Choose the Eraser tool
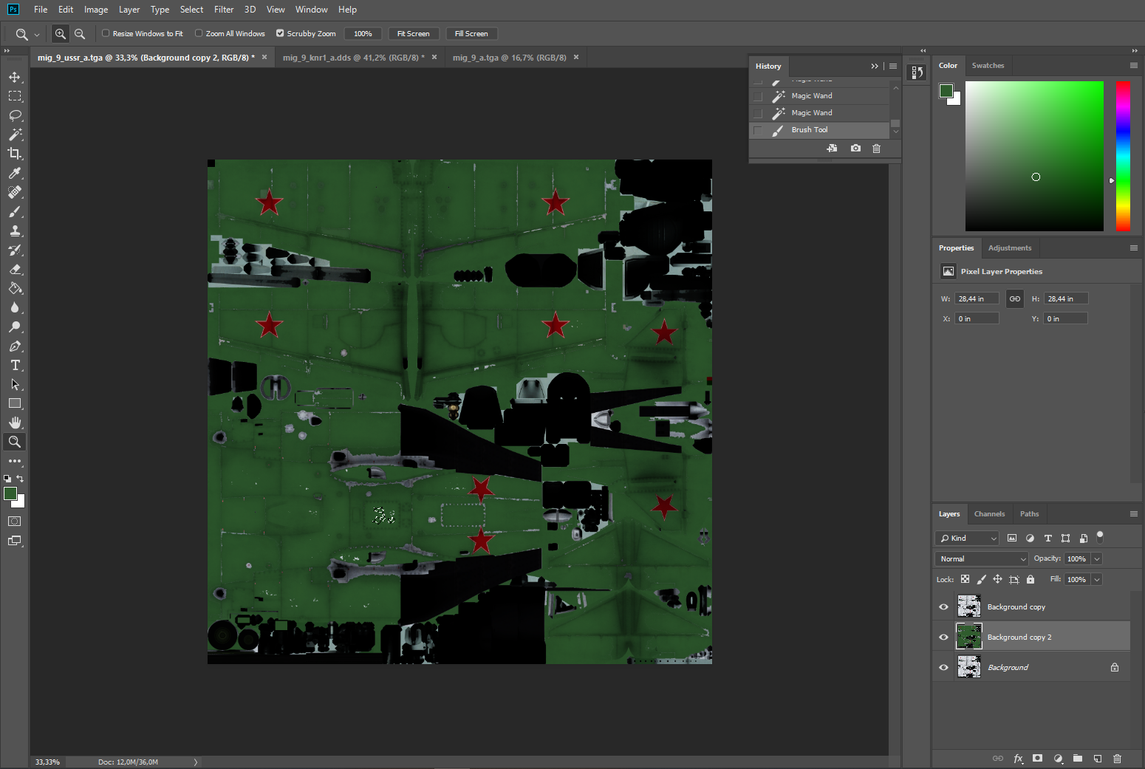This screenshot has height=769, width=1145. pos(15,270)
